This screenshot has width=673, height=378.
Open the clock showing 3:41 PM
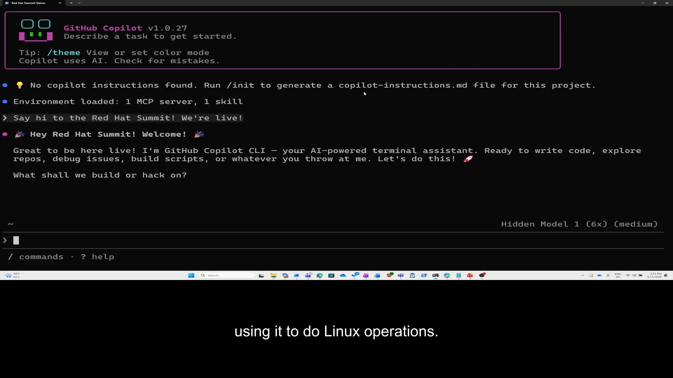tap(654, 275)
